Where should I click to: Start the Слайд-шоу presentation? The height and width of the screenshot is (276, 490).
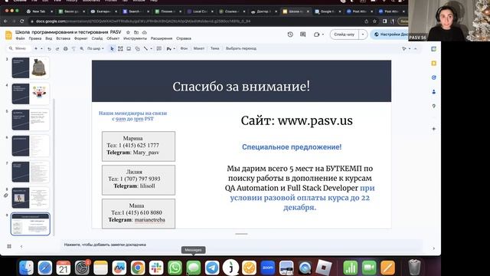click(x=345, y=34)
